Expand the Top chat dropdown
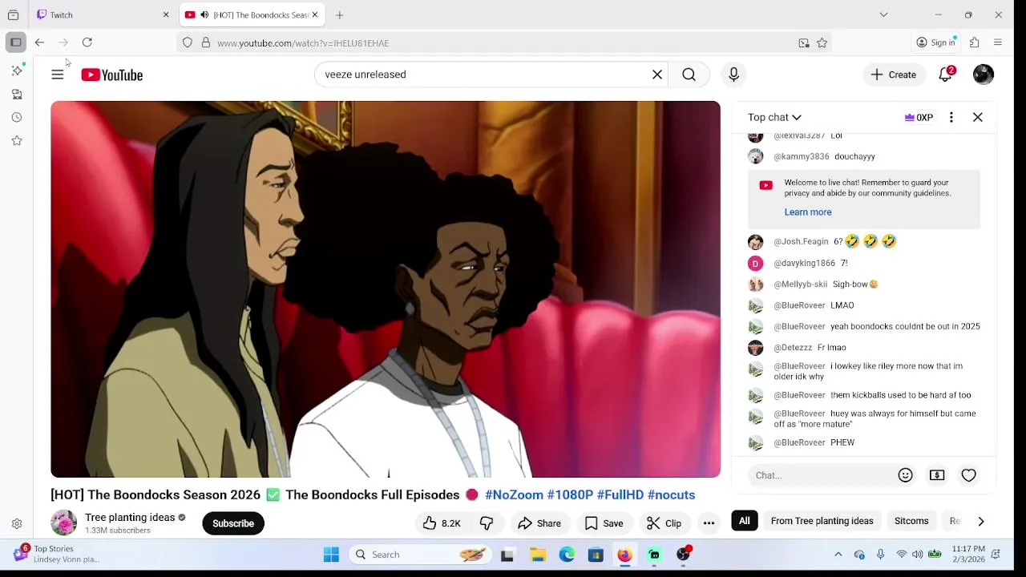Image resolution: width=1026 pixels, height=577 pixels. (x=774, y=117)
